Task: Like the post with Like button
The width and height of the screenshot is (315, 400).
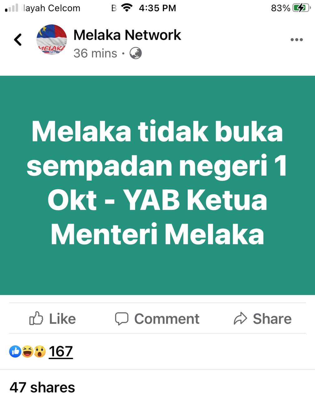Action: click(52, 319)
